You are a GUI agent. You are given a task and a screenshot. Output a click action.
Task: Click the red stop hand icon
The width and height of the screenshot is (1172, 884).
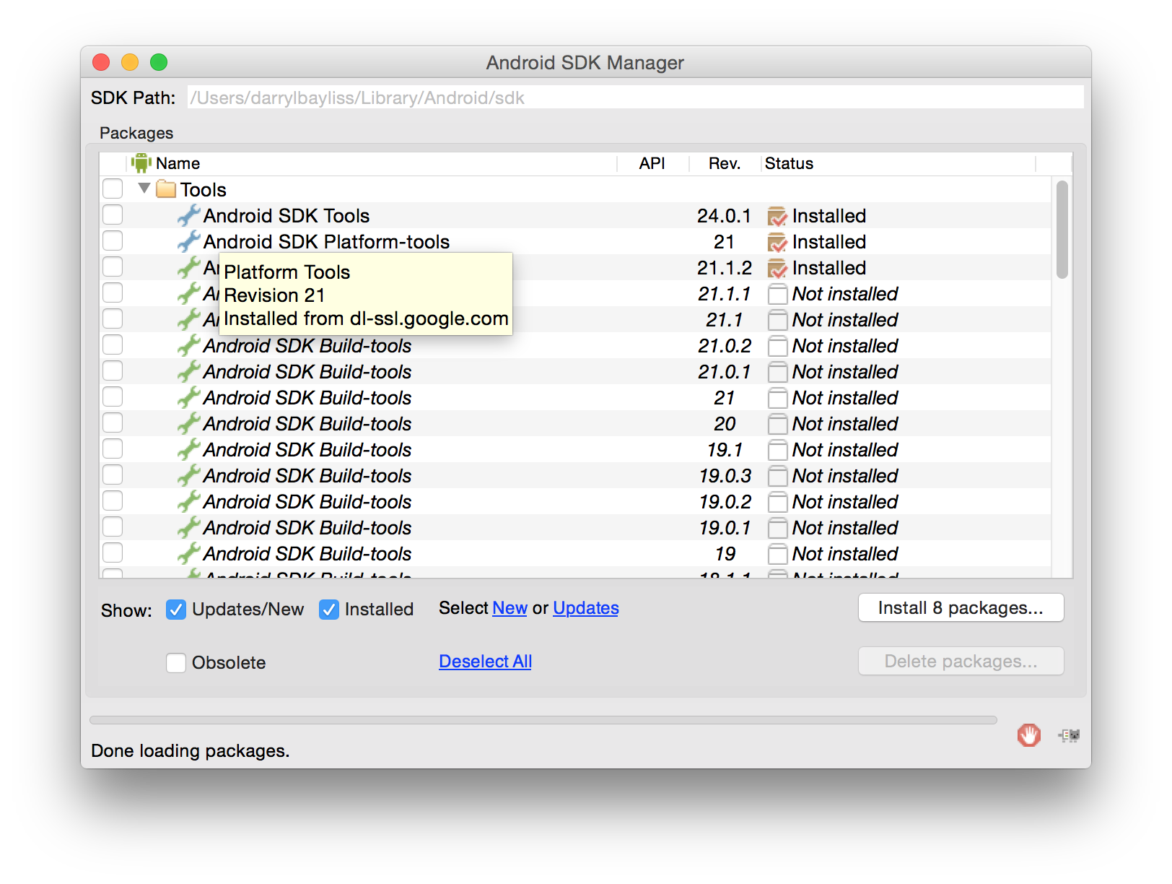tap(1028, 735)
